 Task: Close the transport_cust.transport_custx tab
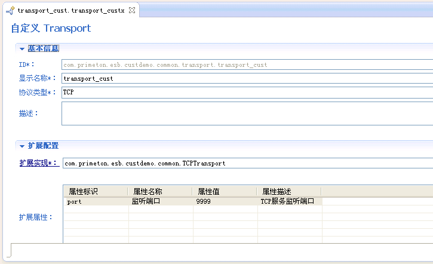(133, 11)
